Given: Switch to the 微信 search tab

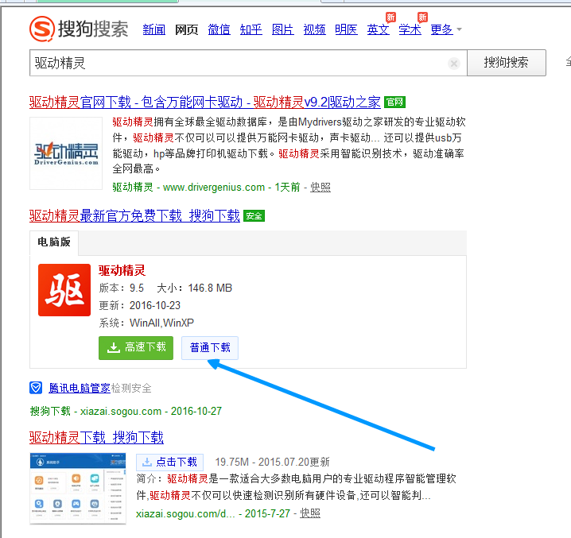Looking at the screenshot, I should click(x=219, y=29).
